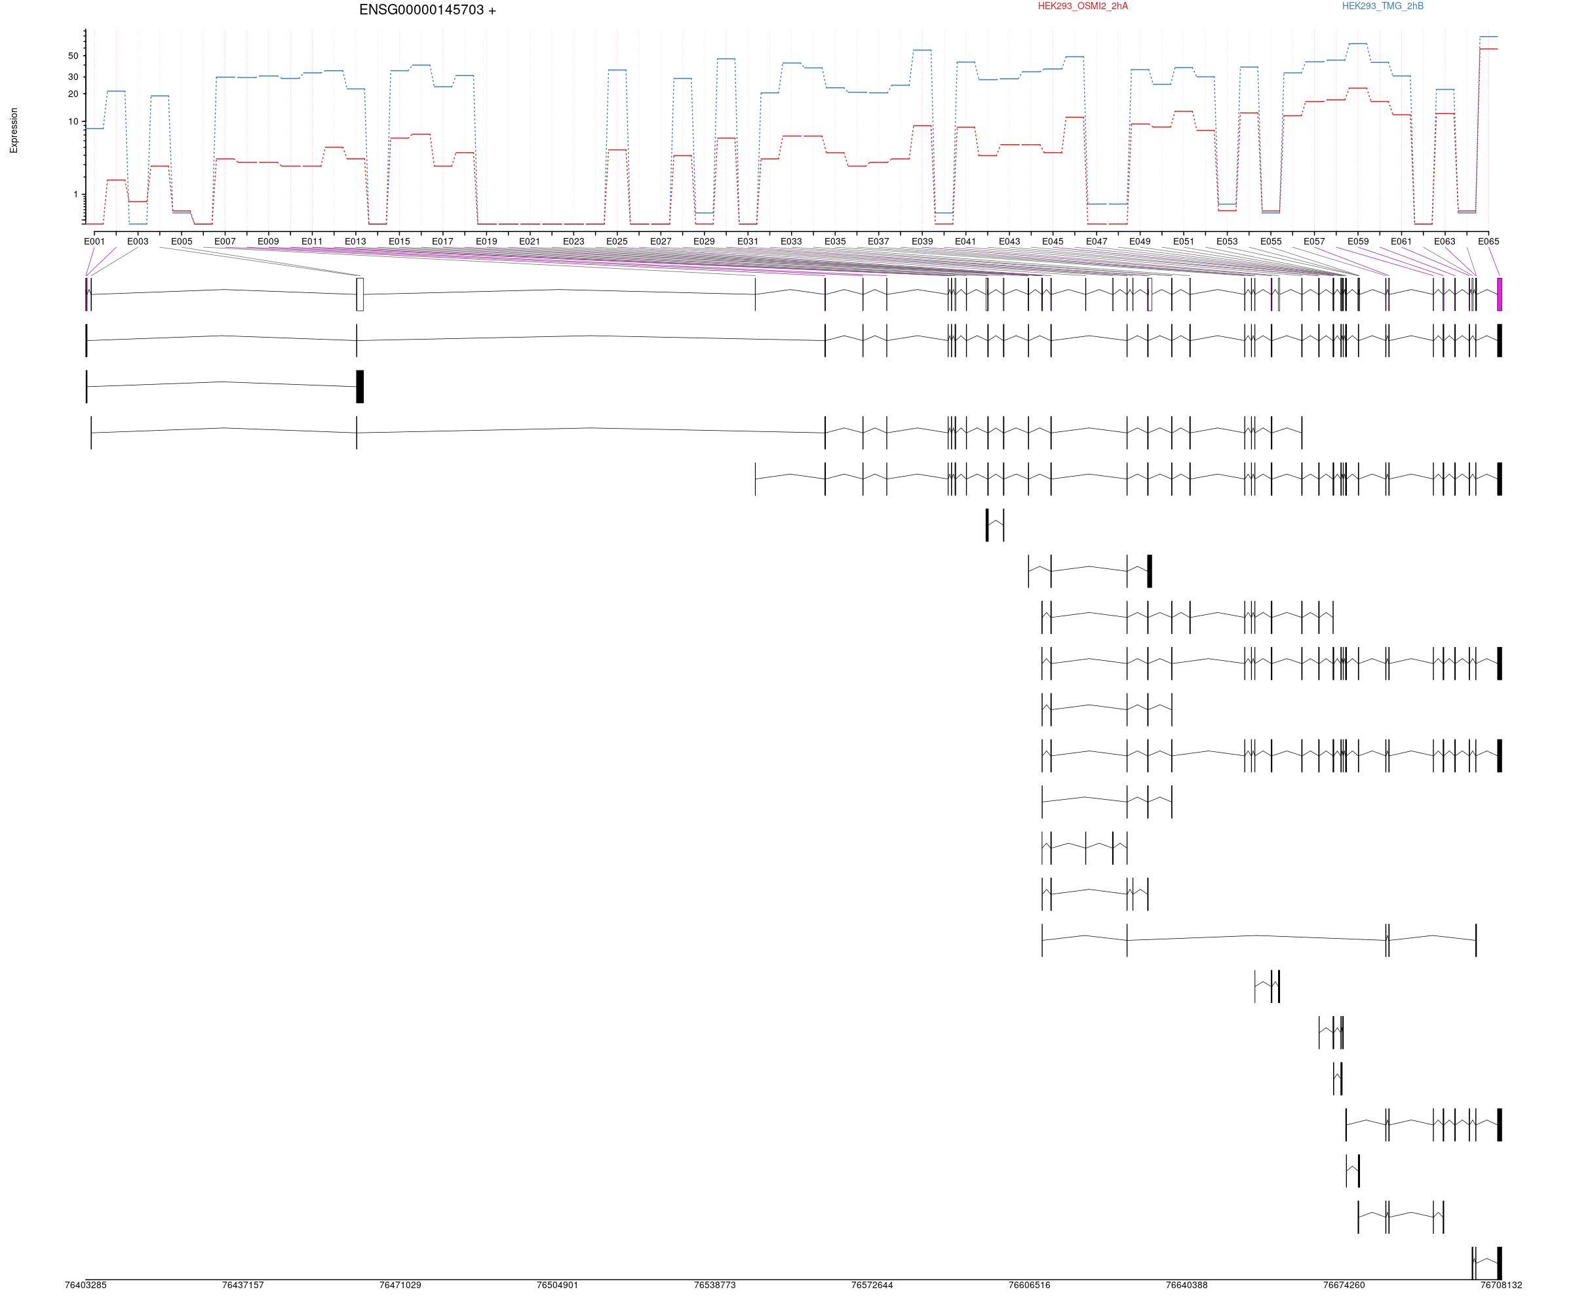
Task: Select exon label E063
Action: coord(1445,241)
